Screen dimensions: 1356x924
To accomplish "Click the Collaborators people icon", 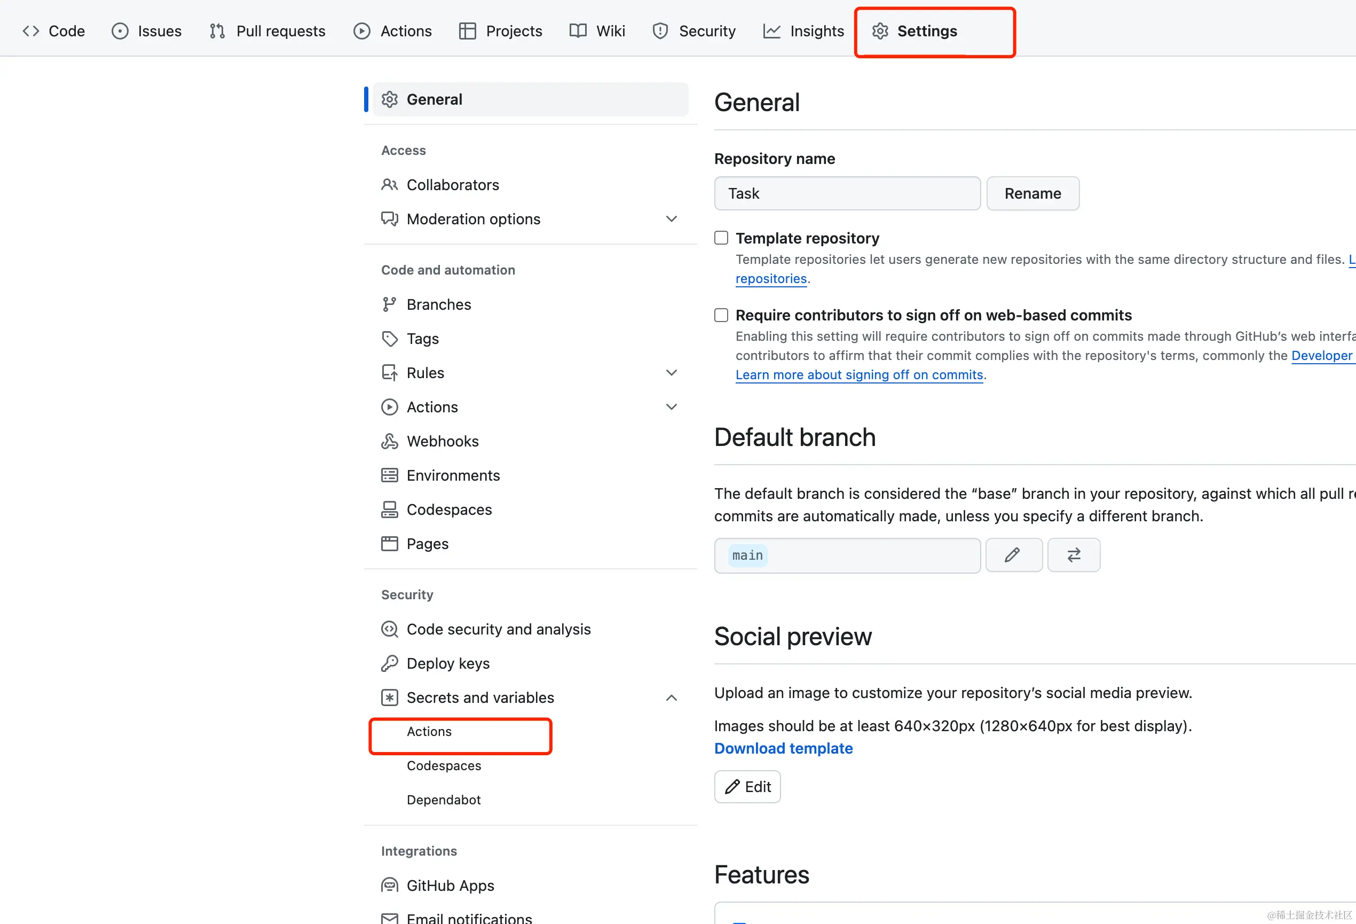I will [x=389, y=185].
